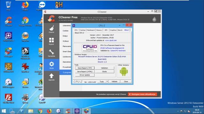
Task: Show hidden system tray icons
Action: click(178, 111)
